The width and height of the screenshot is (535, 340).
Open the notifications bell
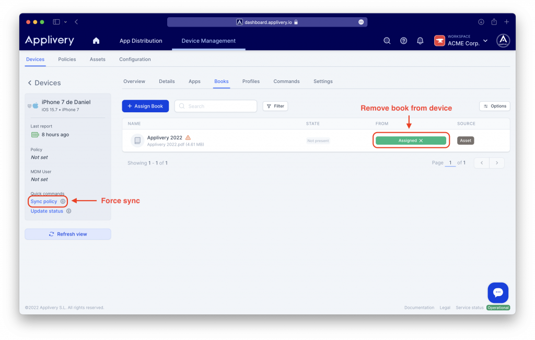click(420, 41)
